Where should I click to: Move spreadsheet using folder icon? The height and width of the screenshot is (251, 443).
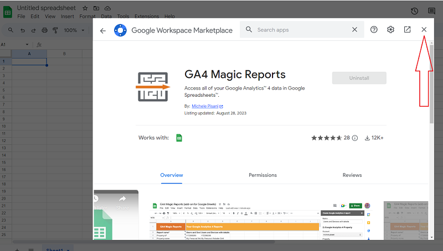(96, 8)
